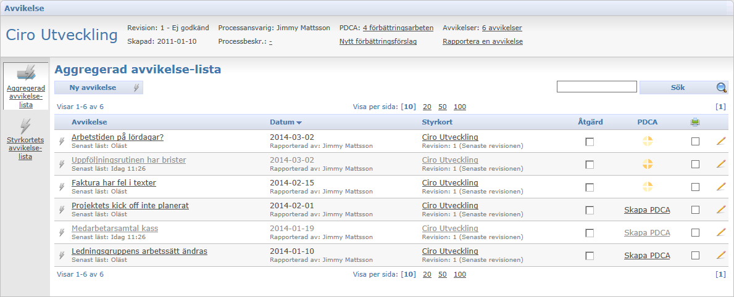The image size is (734, 297).
Task: Open PDCA wheel for 'Uppföljningsrutinen har brister'
Action: tap(648, 164)
